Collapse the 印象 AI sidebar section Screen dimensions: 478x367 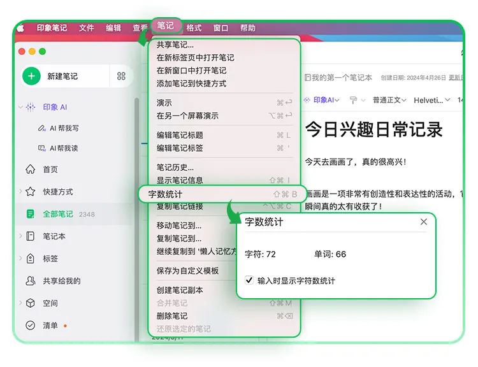(x=21, y=107)
